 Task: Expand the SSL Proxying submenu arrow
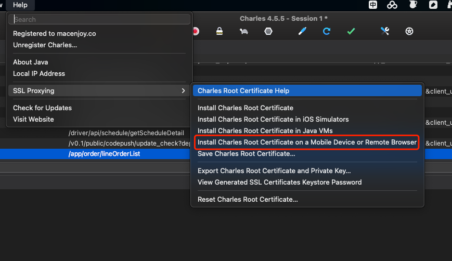[183, 90]
